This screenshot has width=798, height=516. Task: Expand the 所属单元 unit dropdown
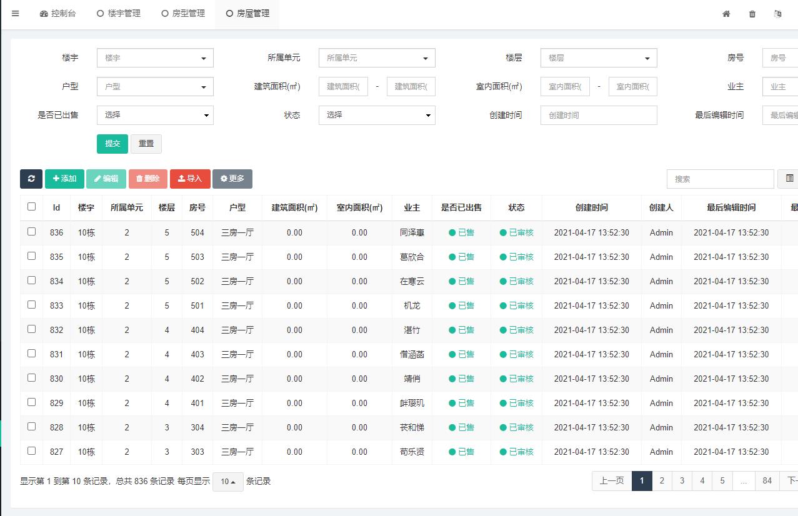(x=377, y=58)
